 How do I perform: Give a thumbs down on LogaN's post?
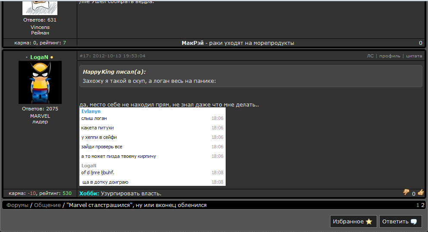(x=406, y=193)
